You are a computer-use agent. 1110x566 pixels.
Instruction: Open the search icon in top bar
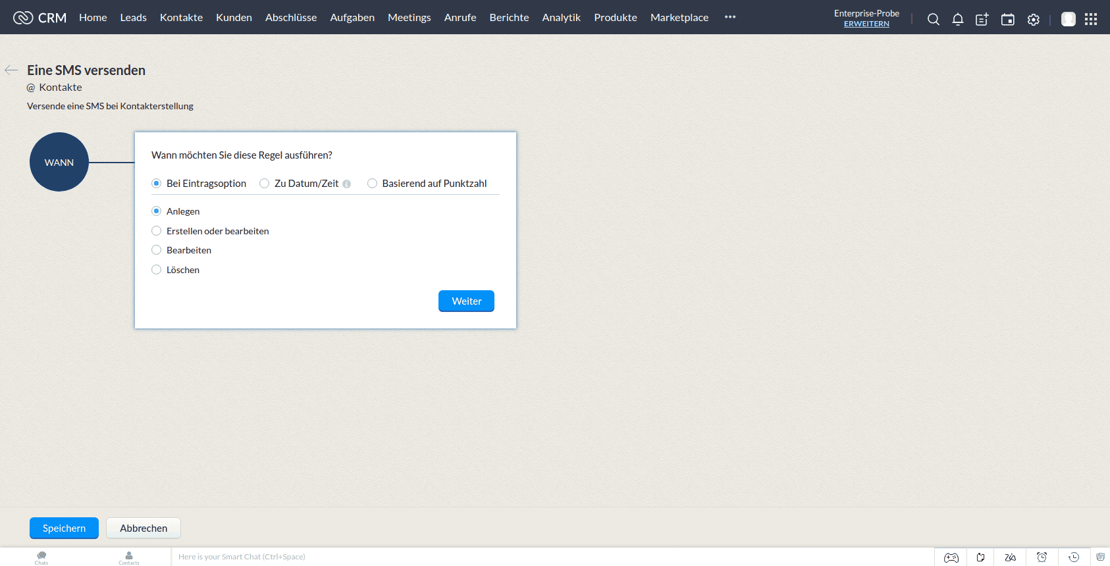[x=933, y=20]
